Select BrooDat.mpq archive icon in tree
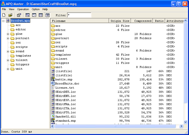 [x=8, y=21]
